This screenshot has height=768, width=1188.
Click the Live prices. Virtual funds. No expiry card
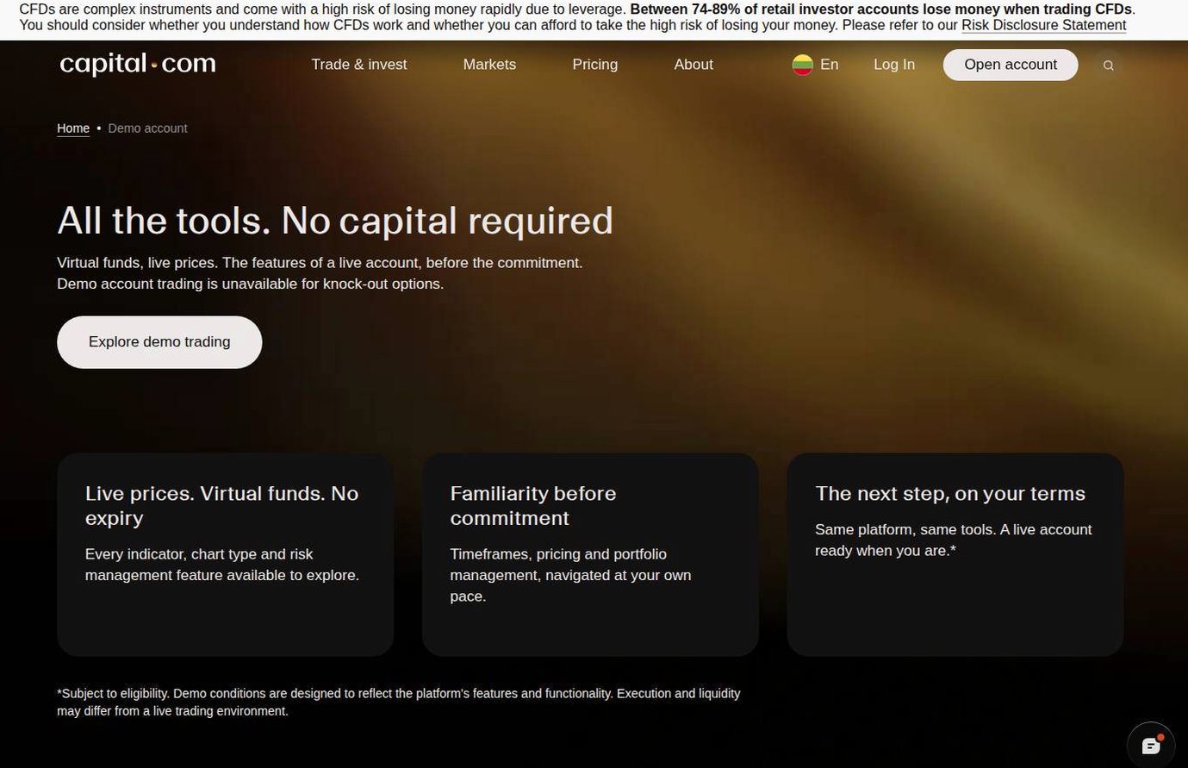(x=226, y=554)
